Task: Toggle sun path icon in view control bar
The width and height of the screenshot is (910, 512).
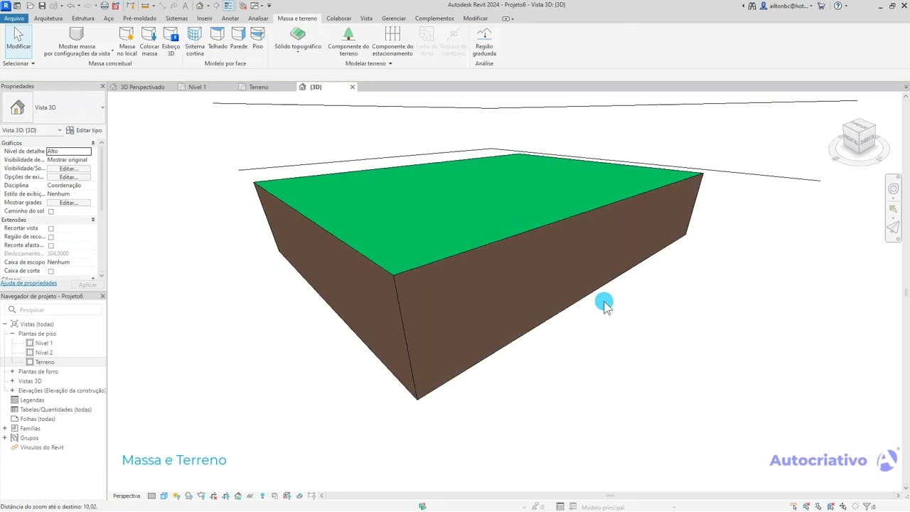Action: click(x=176, y=496)
